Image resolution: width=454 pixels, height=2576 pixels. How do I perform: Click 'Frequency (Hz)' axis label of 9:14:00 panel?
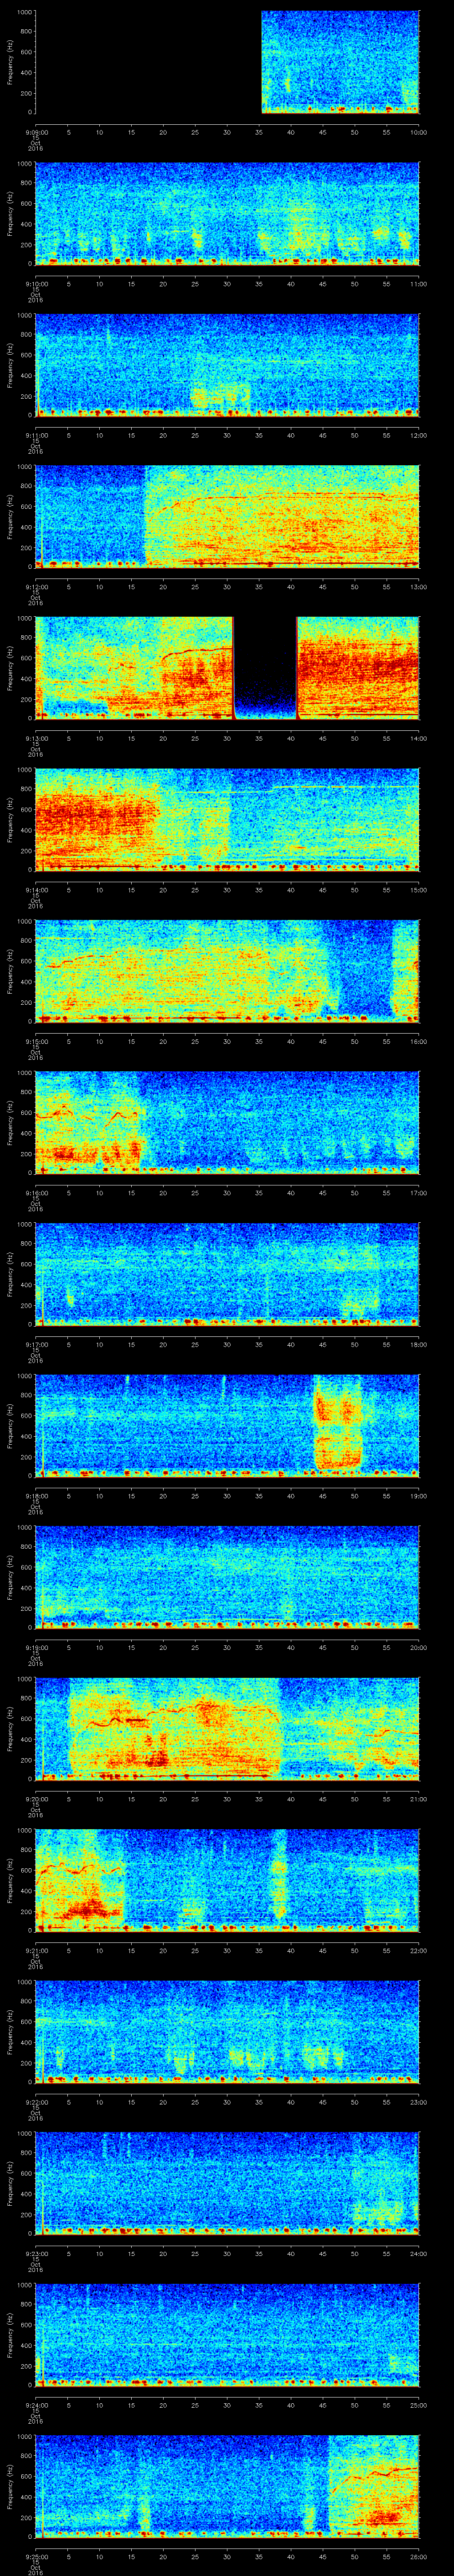[10, 820]
